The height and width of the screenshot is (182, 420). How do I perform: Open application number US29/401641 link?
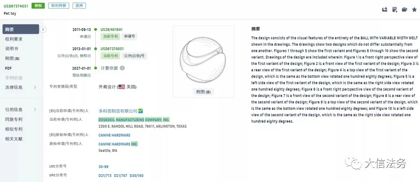pyautogui.click(x=112, y=29)
